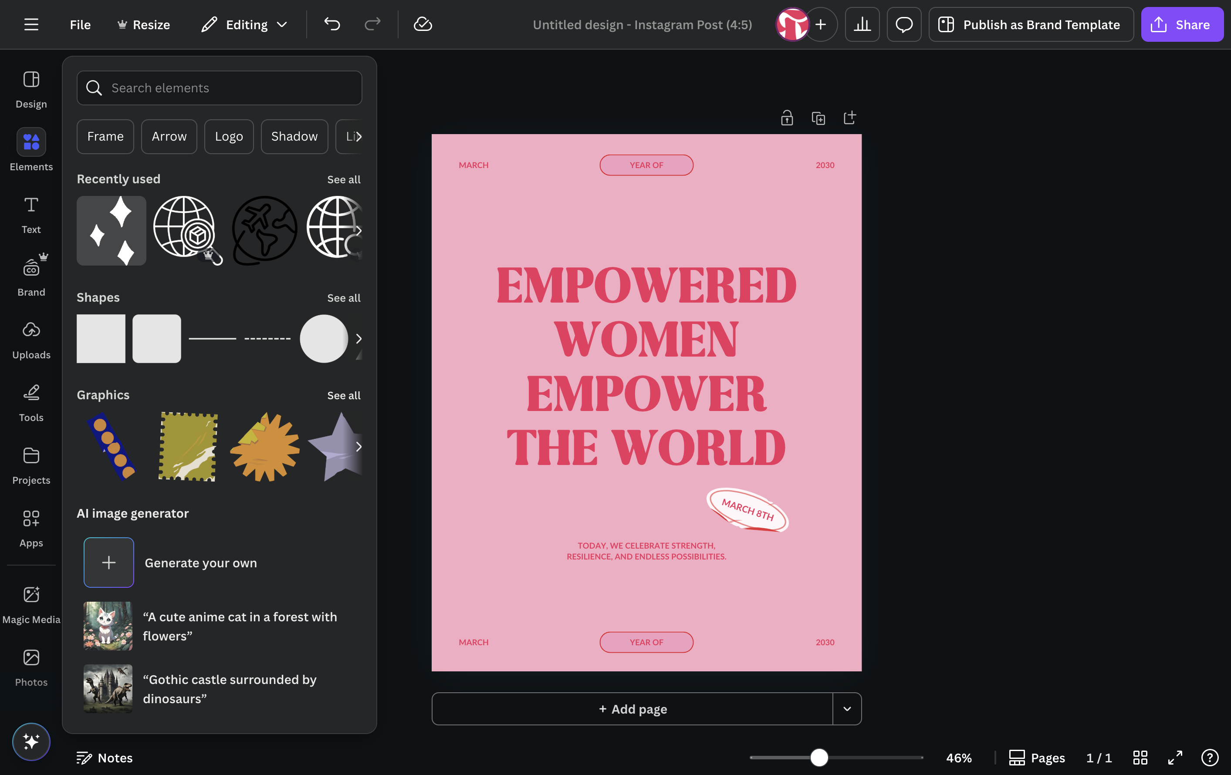The image size is (1231, 775).
Task: Open the hamburger main menu
Action: [31, 24]
